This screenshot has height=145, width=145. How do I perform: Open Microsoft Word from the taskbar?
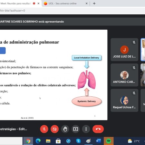pos(99,141)
